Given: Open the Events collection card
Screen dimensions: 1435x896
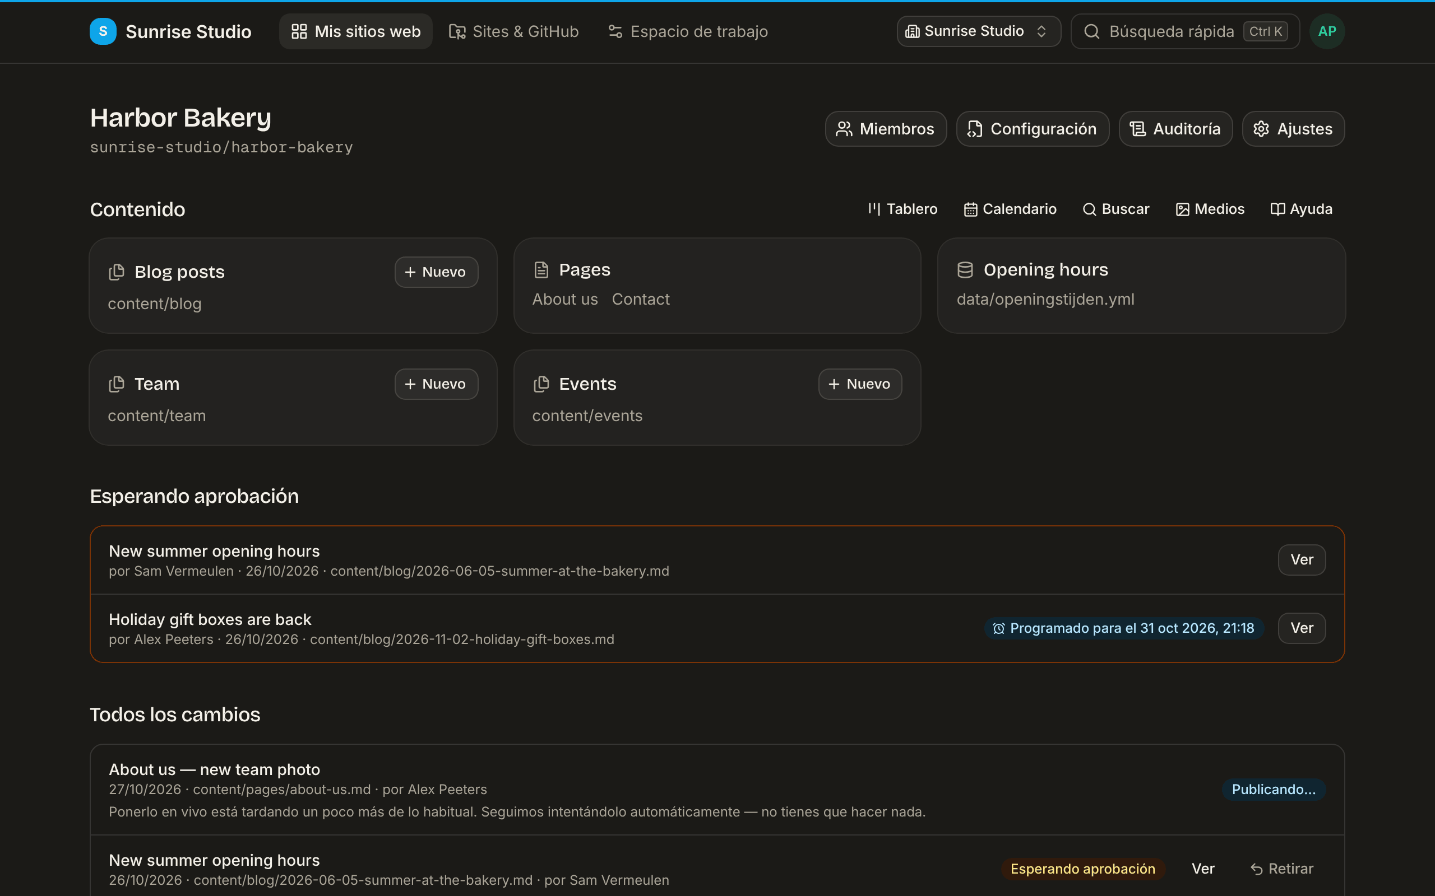Looking at the screenshot, I should [x=717, y=398].
